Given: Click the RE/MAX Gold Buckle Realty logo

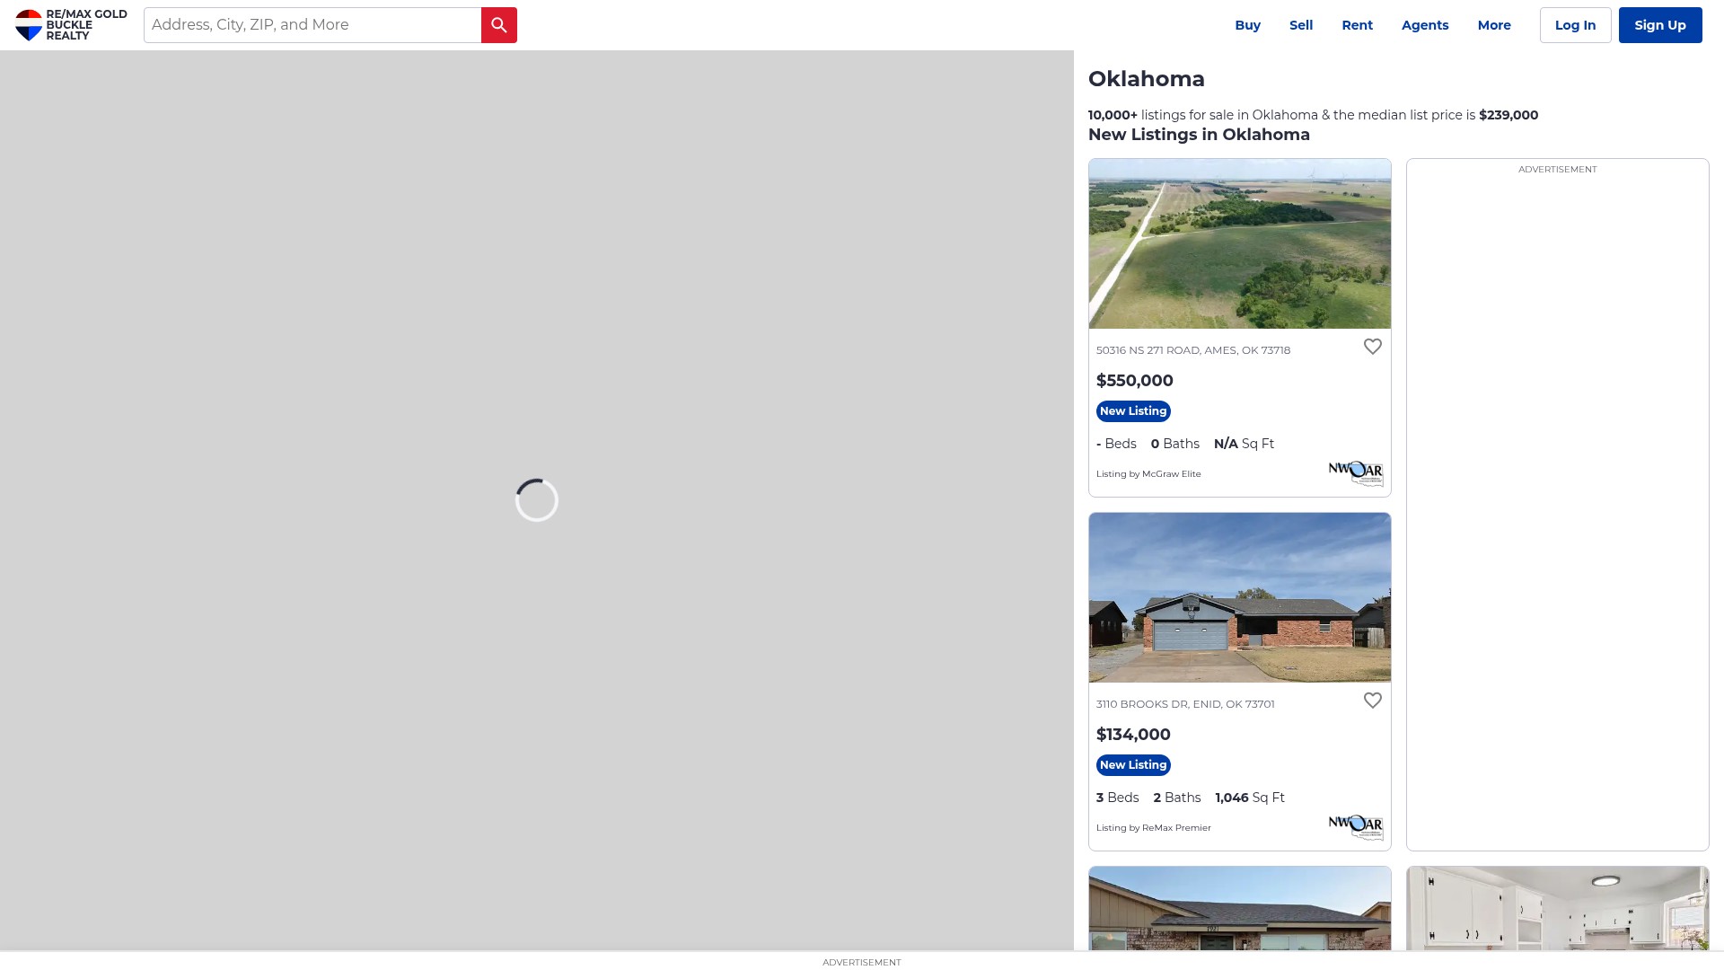Looking at the screenshot, I should point(71,25).
